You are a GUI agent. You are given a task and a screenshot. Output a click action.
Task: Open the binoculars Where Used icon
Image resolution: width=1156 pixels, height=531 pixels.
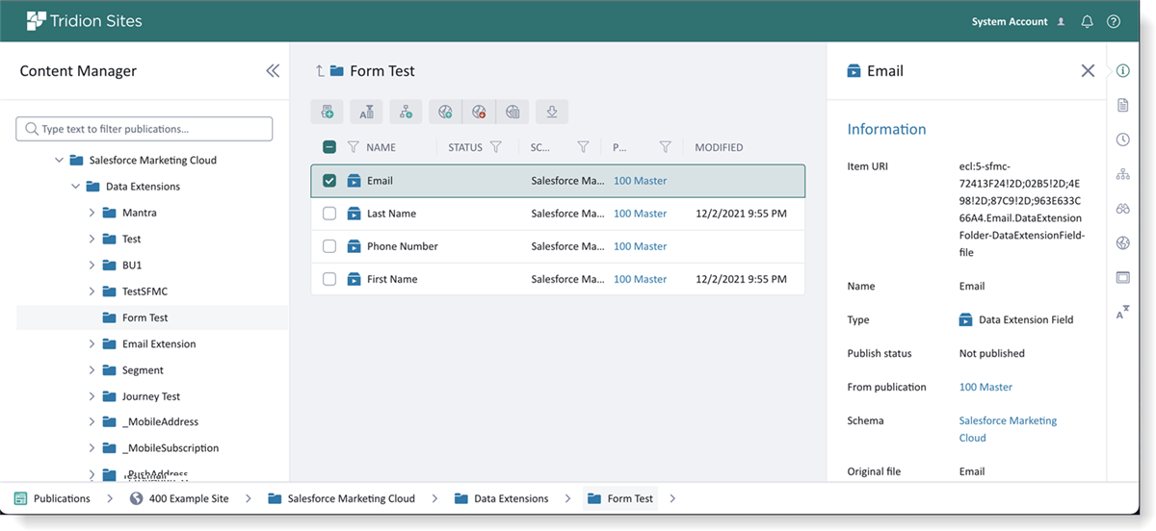point(1123,209)
